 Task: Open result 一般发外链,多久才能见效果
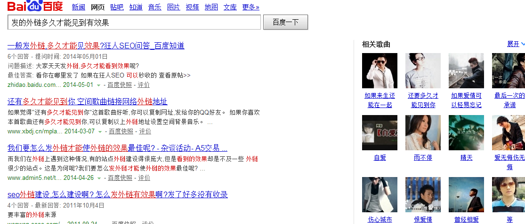click(x=96, y=46)
